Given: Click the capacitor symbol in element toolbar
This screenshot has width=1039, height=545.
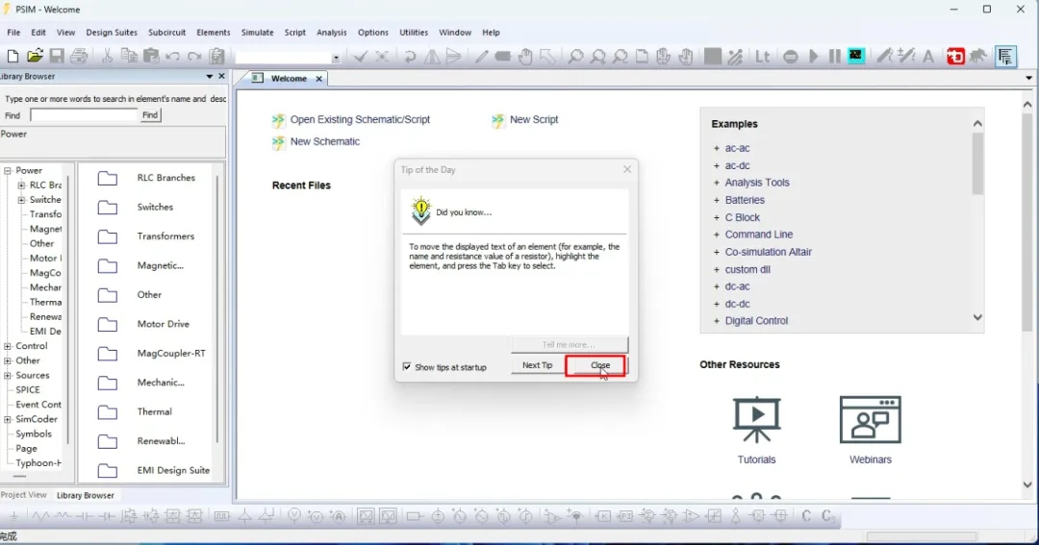Looking at the screenshot, I should point(84,516).
